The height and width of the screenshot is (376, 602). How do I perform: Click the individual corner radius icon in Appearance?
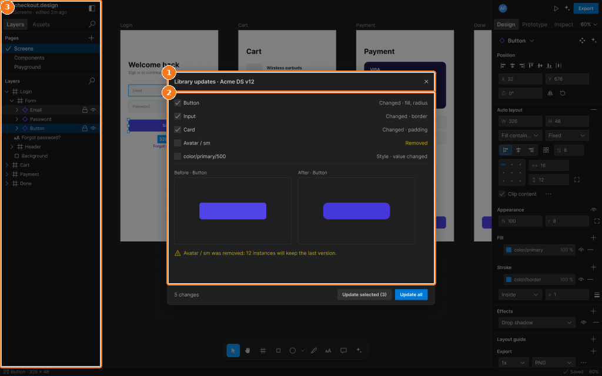coord(597,221)
